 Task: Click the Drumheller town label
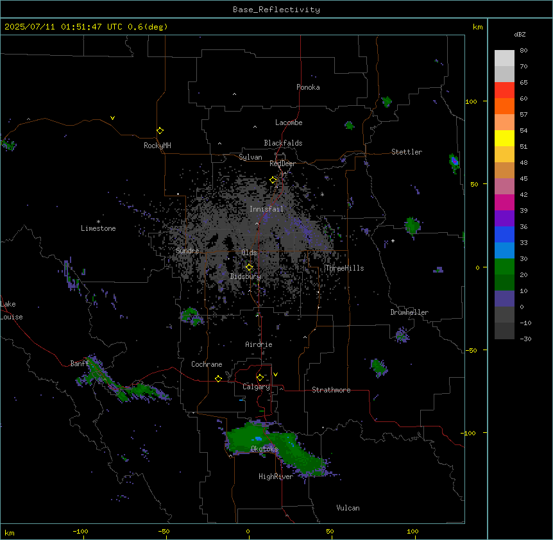click(409, 312)
